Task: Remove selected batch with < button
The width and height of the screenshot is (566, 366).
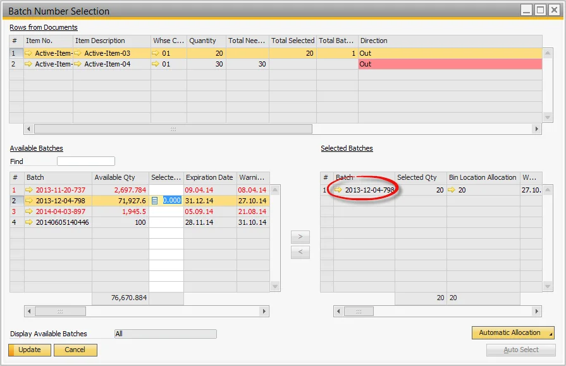Action: (300, 252)
